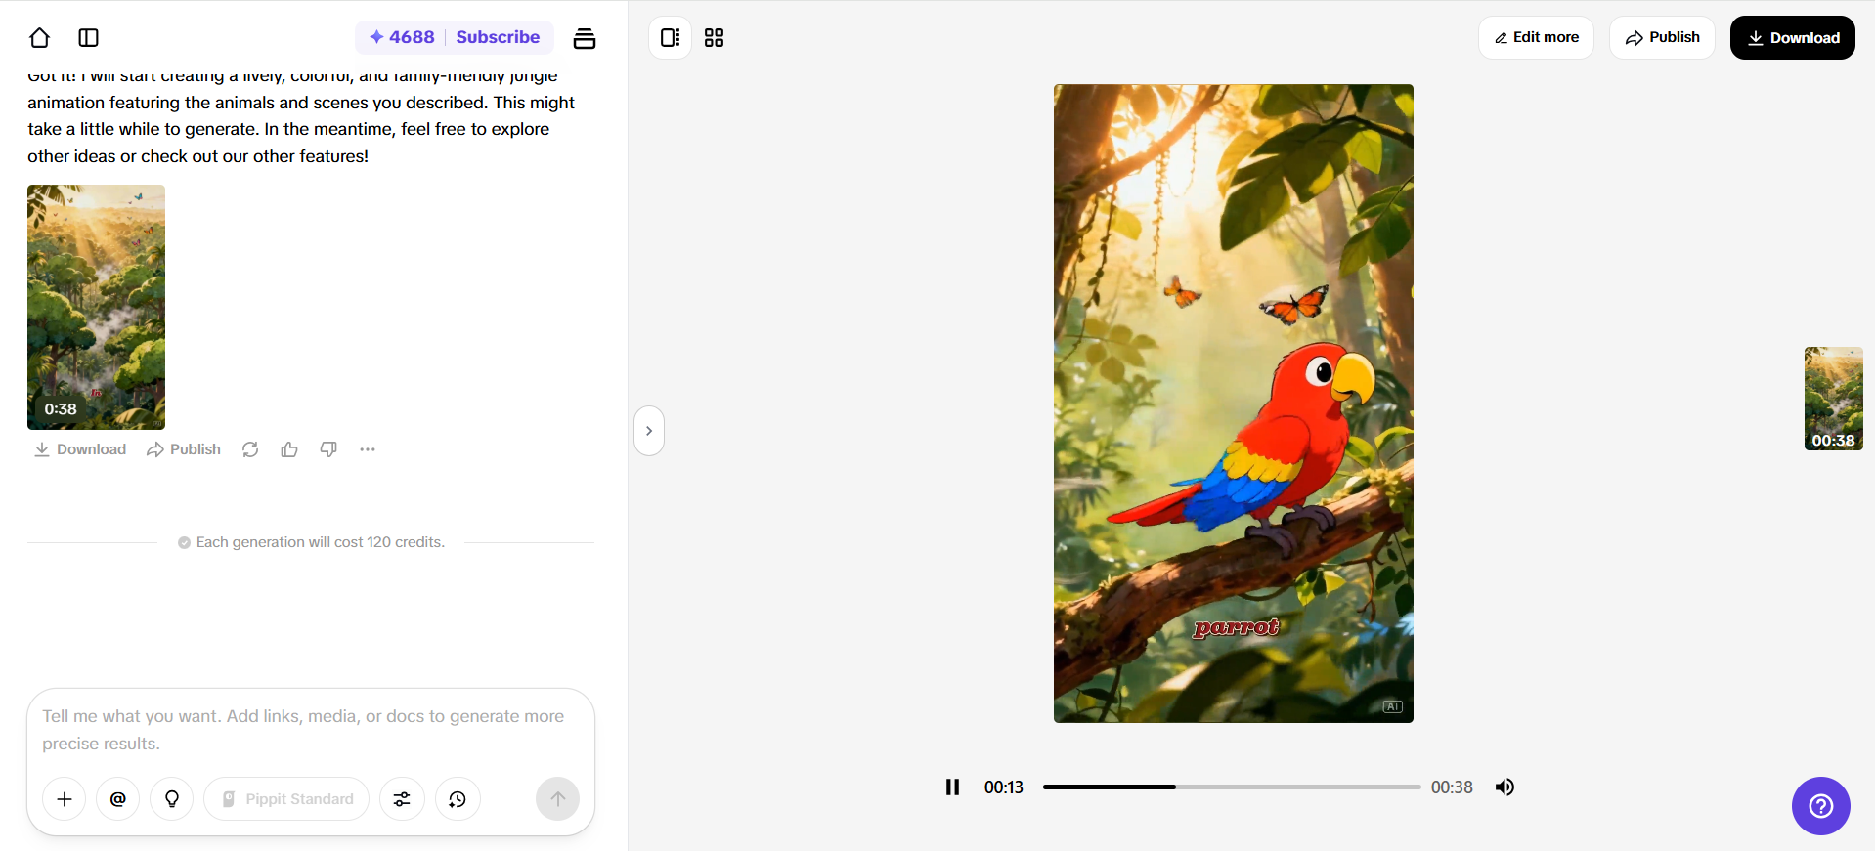Mute the video volume
Viewport: 1875px width, 851px height.
pos(1505,787)
